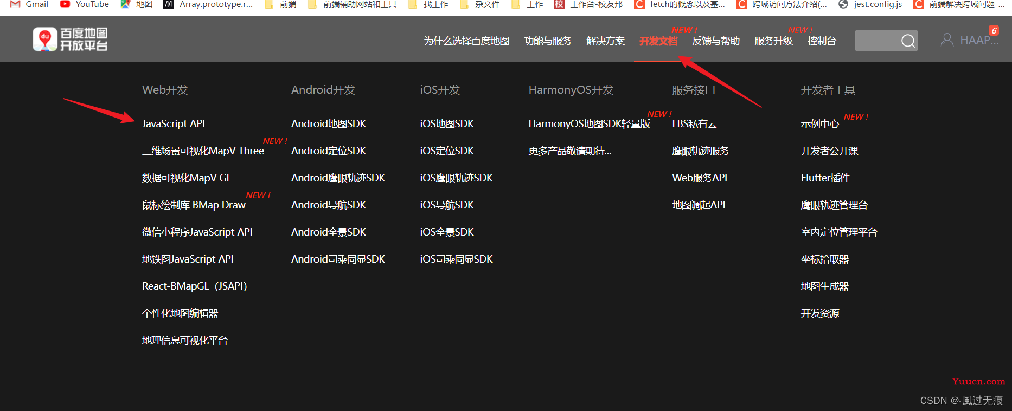This screenshot has width=1012, height=411.
Task: Open the user avatar profile icon
Action: pos(947,40)
